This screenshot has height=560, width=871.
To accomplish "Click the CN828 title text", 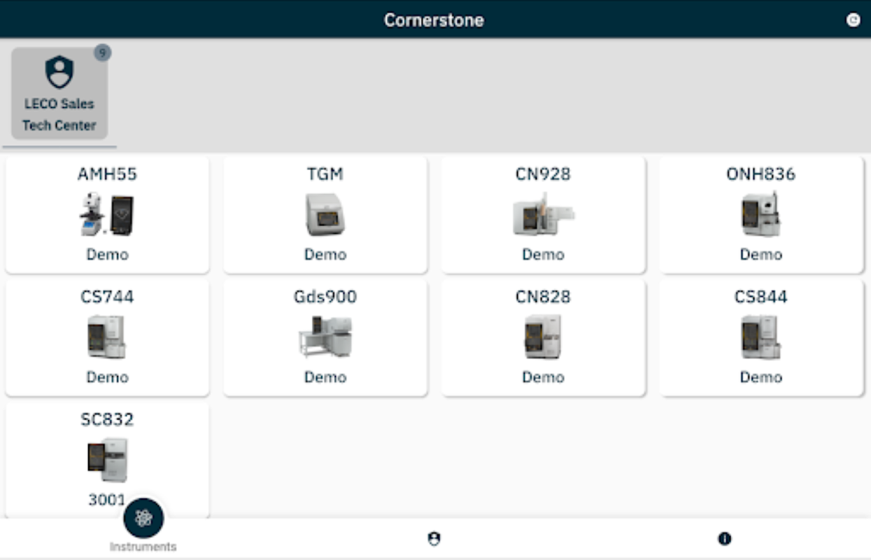I will pos(543,297).
